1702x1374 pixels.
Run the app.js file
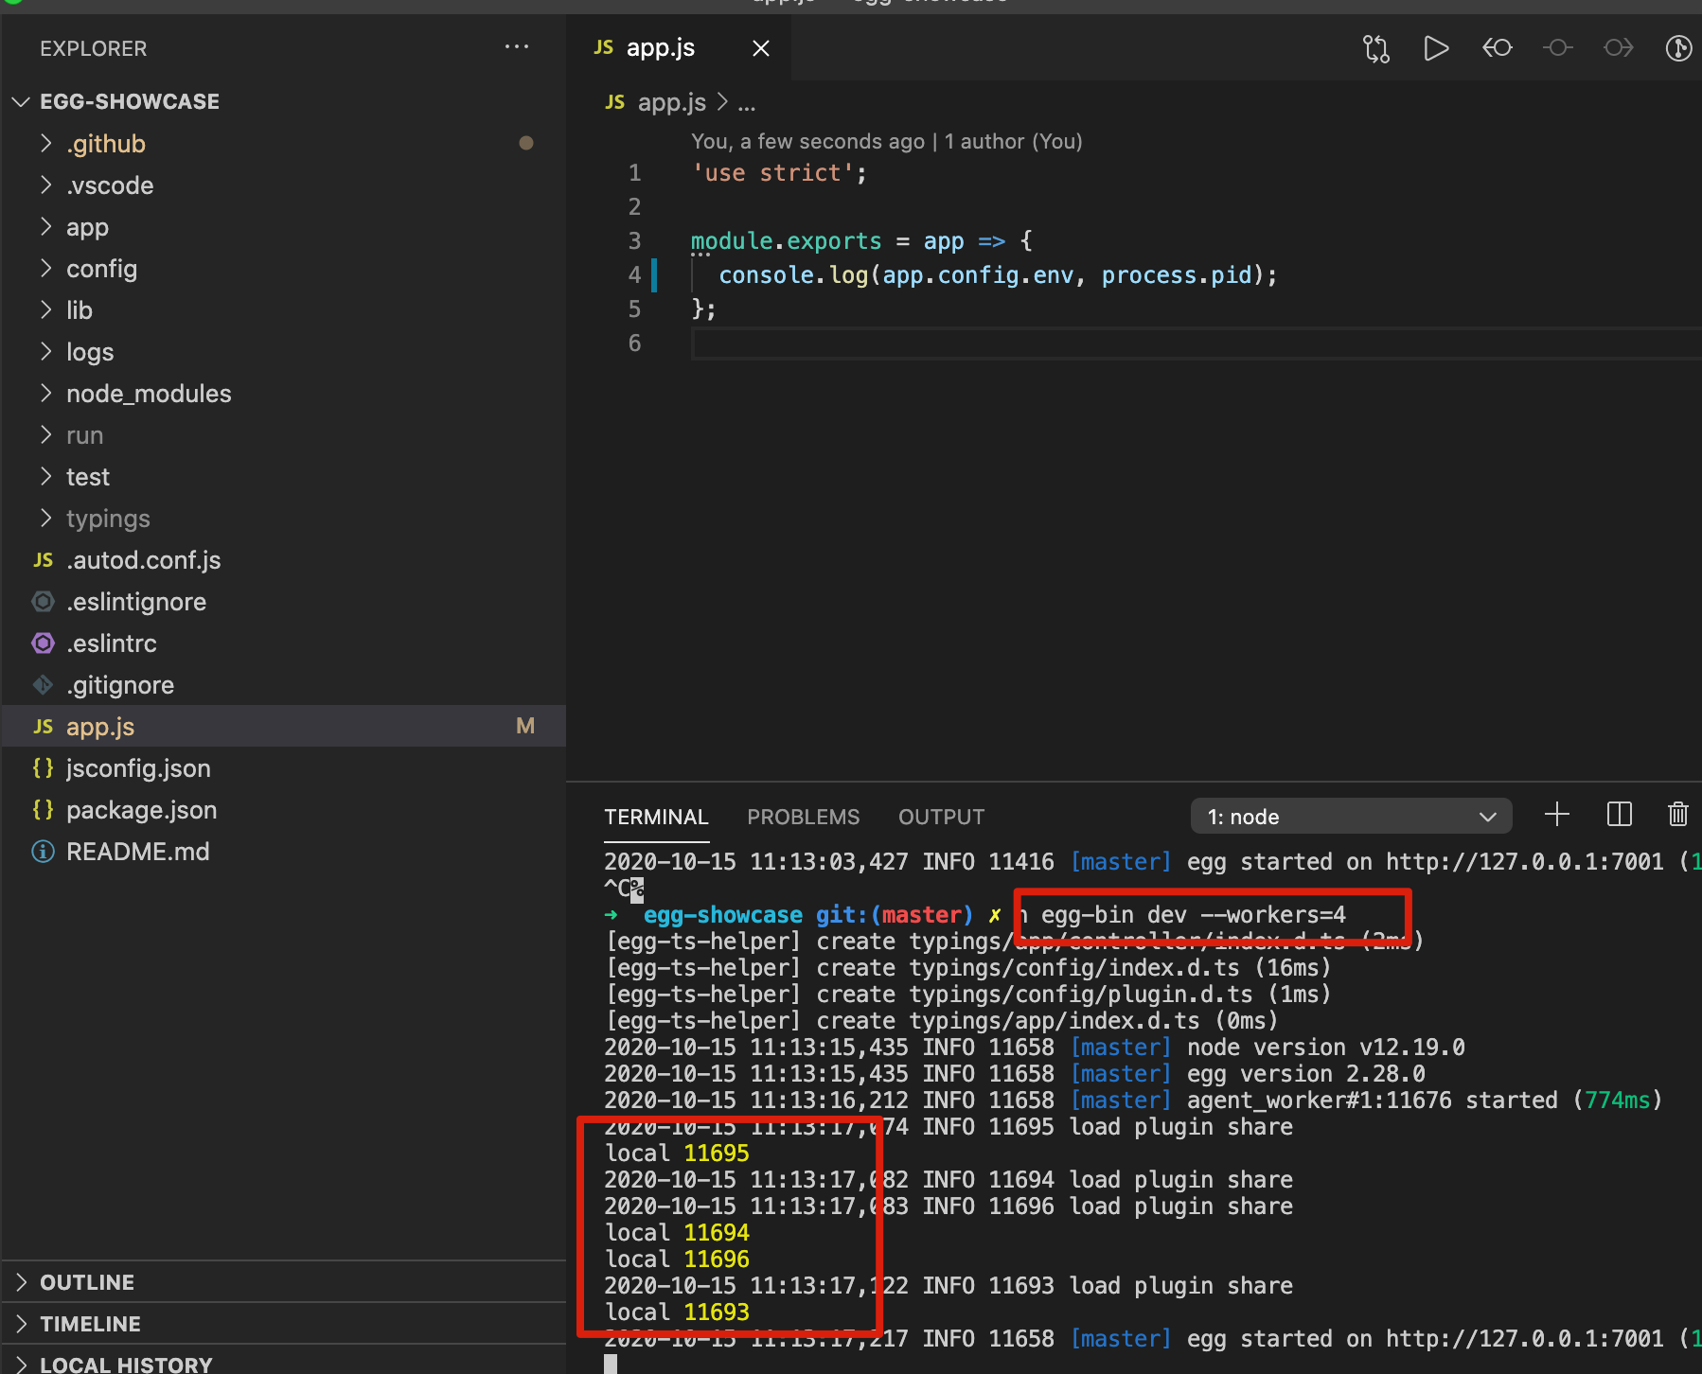pyautogui.click(x=1435, y=48)
